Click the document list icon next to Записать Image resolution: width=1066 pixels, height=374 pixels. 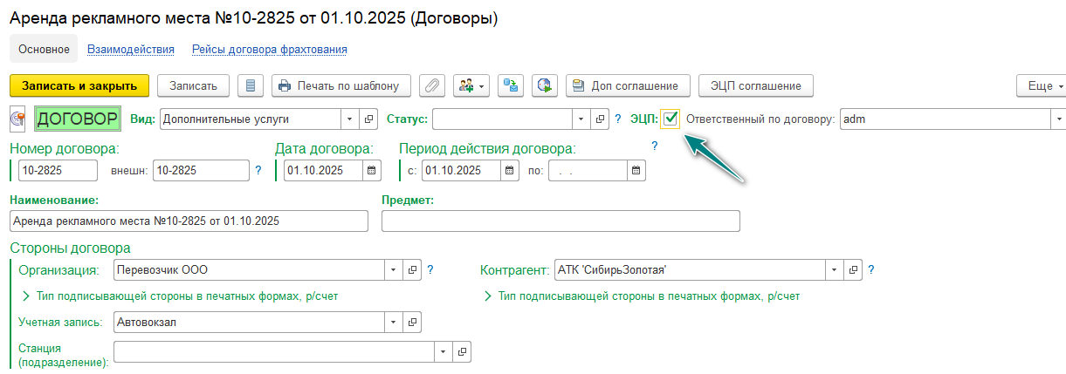click(251, 85)
